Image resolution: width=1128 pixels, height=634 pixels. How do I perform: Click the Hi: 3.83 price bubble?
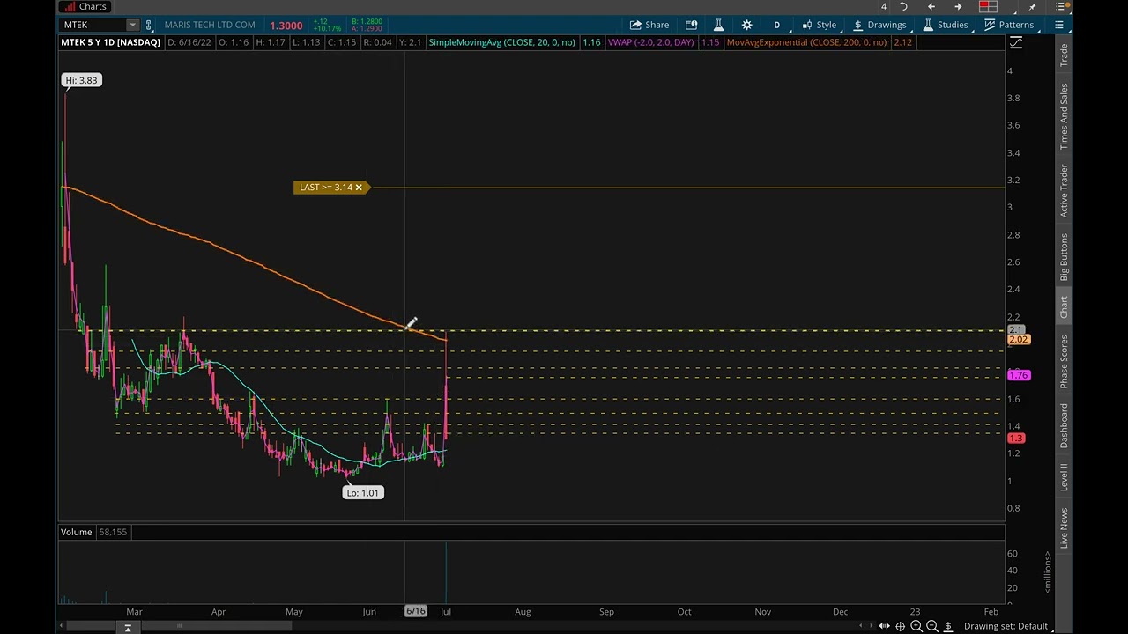82,80
